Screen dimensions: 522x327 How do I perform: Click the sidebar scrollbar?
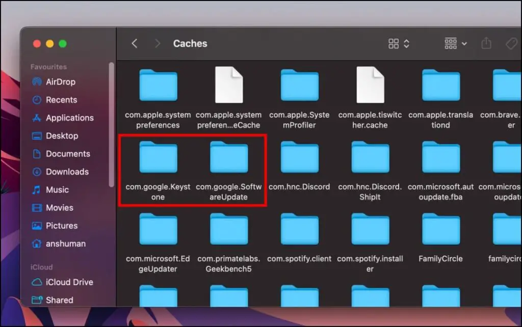coord(111,125)
